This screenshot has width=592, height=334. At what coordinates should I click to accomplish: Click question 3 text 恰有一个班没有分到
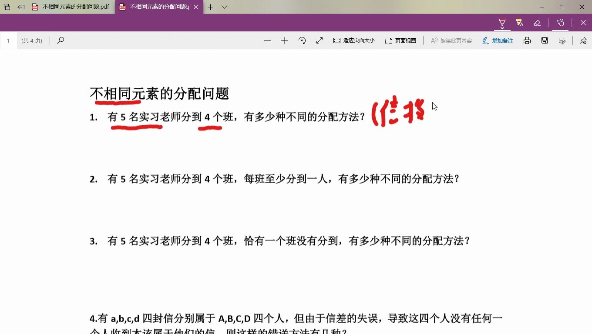click(291, 241)
